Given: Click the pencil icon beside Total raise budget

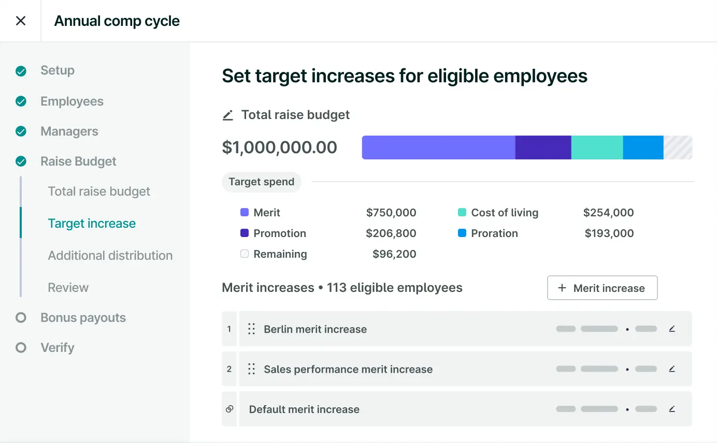Looking at the screenshot, I should pos(227,115).
